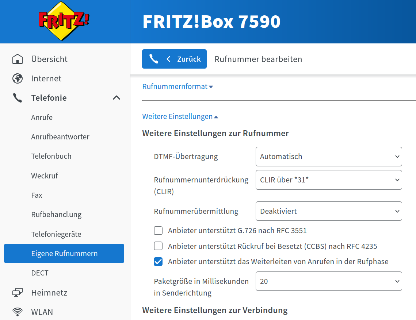The image size is (416, 320).
Task: Click the FRITZ! logo
Action: [x=64, y=21]
